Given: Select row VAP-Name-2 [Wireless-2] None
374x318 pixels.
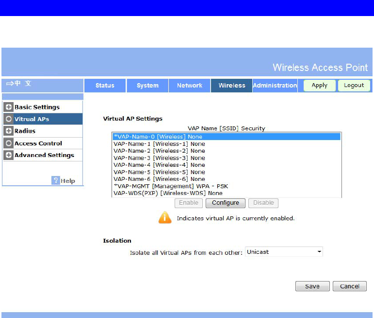Looking at the screenshot, I should click(227, 151).
